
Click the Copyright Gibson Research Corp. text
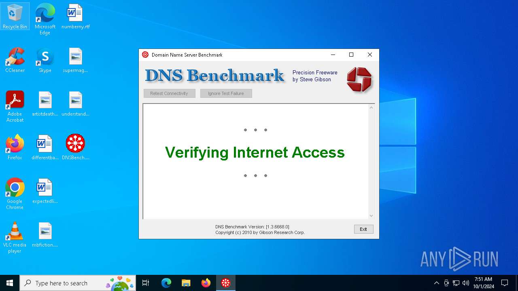(260, 232)
